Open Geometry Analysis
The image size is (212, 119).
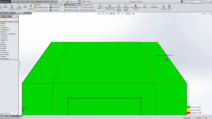tap(41, 8)
